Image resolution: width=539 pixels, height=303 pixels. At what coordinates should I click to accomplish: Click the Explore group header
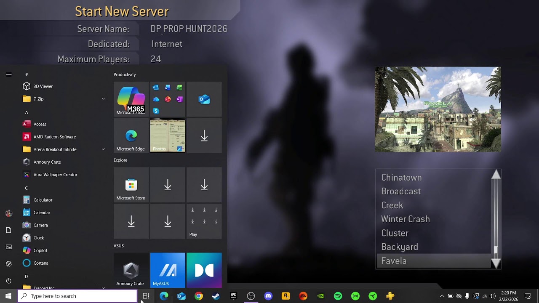(120, 160)
